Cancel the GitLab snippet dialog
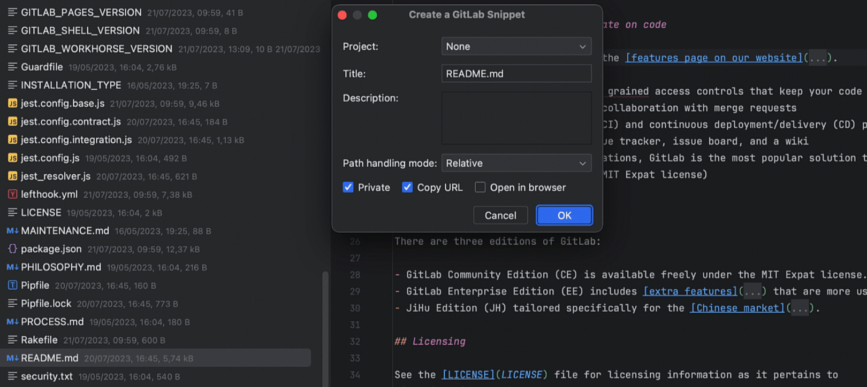 500,215
